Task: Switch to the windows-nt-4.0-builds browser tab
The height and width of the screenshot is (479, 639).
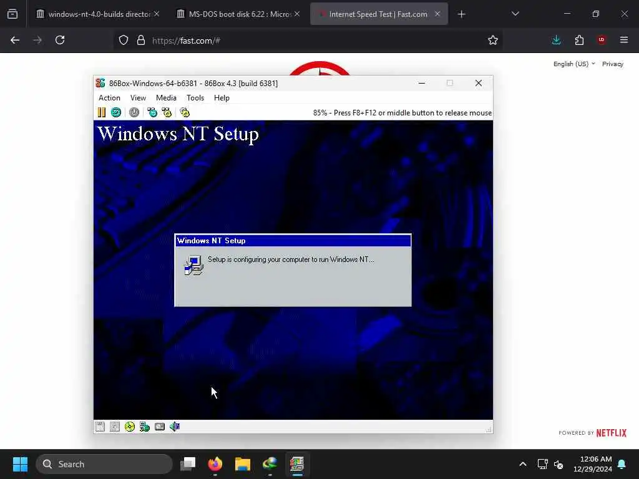Action: [x=98, y=14]
